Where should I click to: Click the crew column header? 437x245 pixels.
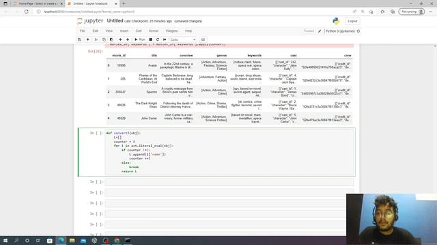[x=348, y=56]
